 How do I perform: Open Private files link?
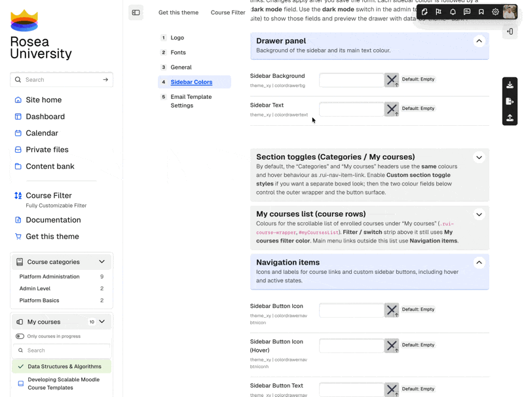click(x=47, y=150)
